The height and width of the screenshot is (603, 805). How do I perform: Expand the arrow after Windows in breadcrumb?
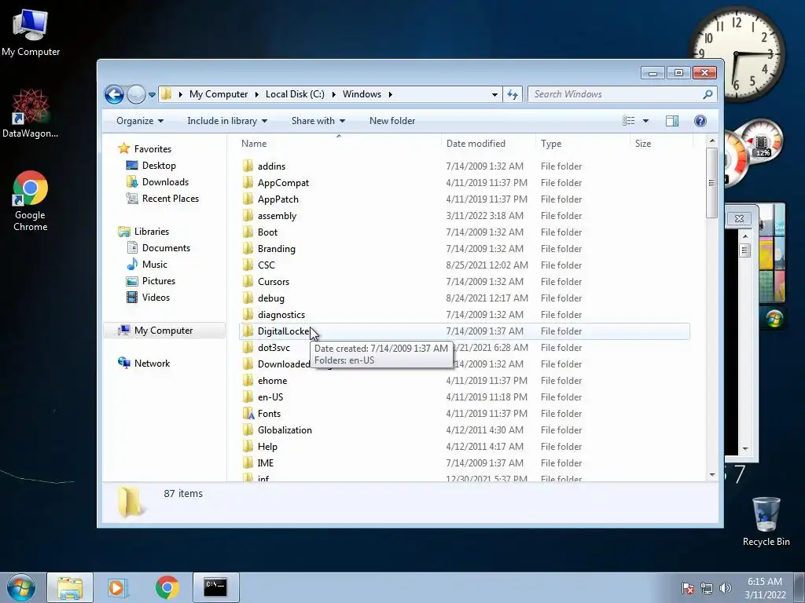(x=391, y=94)
